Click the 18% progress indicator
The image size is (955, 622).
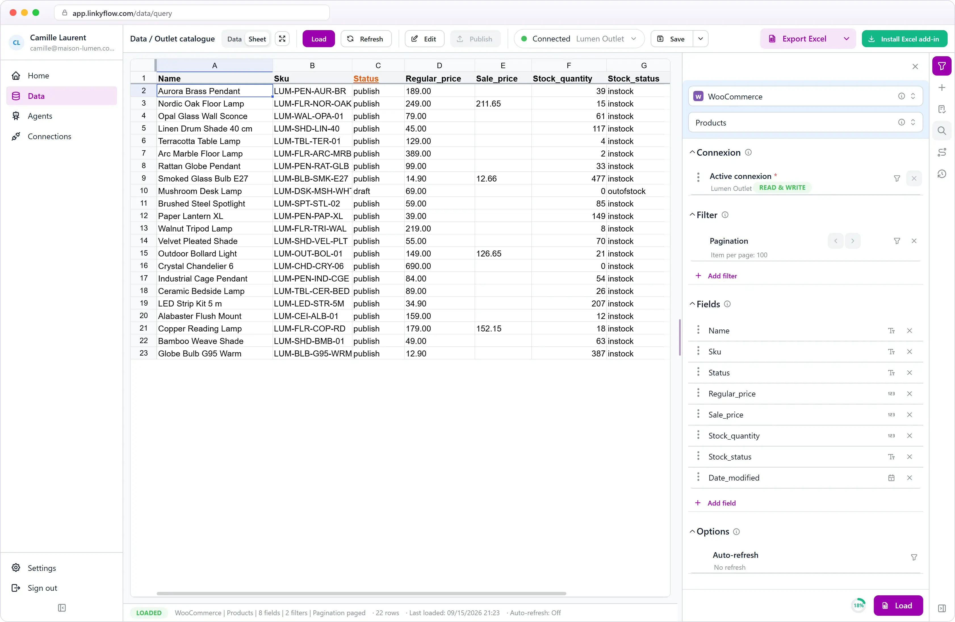coord(858,606)
